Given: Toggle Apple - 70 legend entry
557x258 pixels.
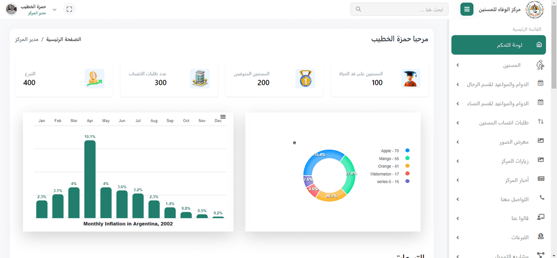Looking at the screenshot, I should pos(395,151).
